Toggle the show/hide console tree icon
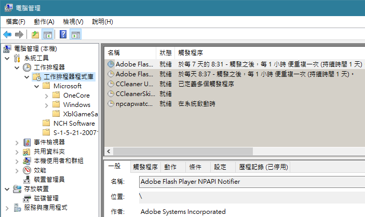 coord(47,35)
